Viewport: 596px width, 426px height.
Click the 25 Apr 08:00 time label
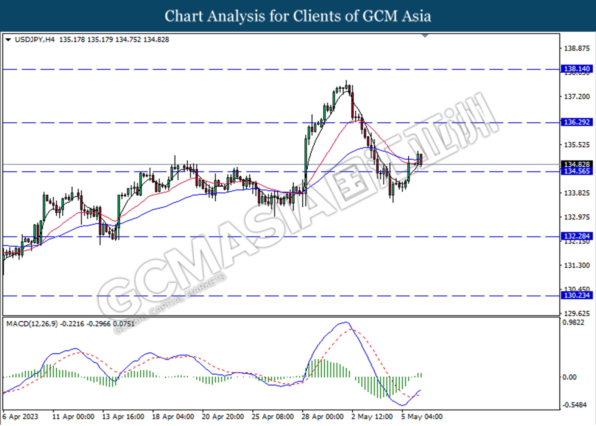pyautogui.click(x=273, y=417)
